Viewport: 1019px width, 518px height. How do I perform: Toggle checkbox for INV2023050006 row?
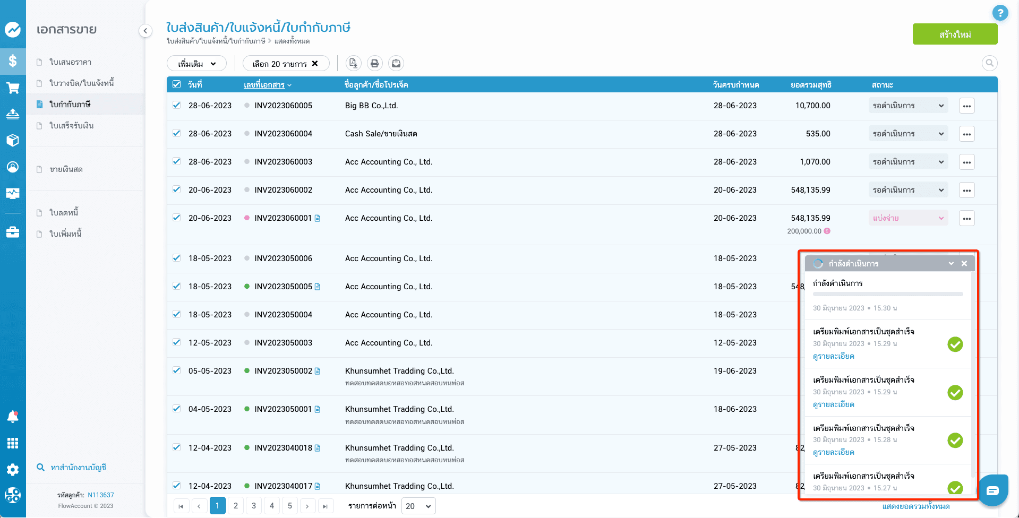[x=177, y=258]
